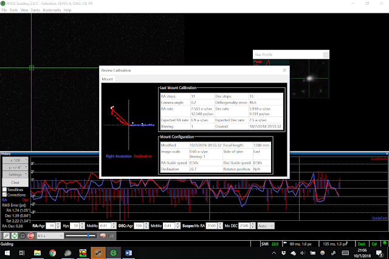This screenshot has width=389, height=259.
Task: Open the orange-highlighted taskbar app
Action: click(x=98, y=253)
